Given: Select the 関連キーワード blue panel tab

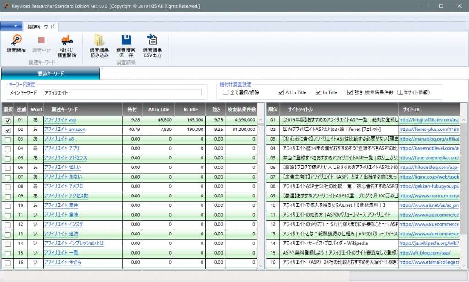Looking at the screenshot, I should (x=50, y=74).
